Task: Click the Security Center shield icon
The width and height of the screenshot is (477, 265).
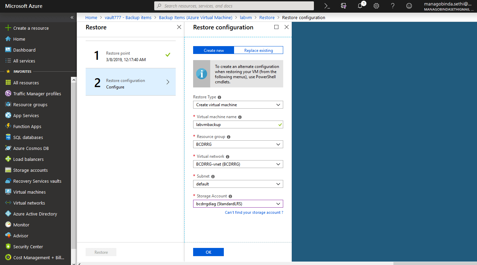Action: coord(8,247)
